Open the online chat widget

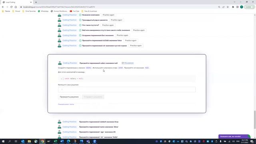pos(234,136)
